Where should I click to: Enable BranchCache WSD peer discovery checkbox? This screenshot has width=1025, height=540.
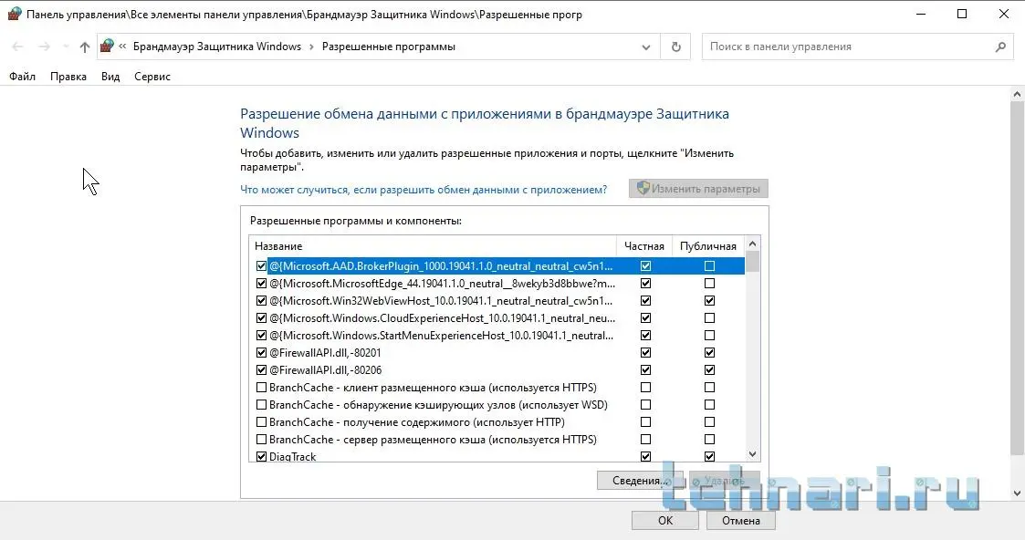[x=261, y=405]
